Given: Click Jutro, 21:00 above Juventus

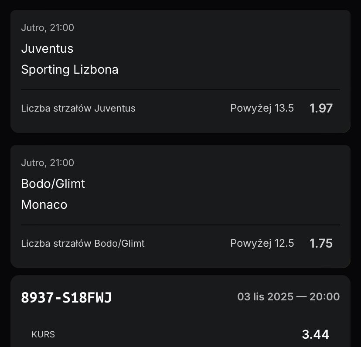Looking at the screenshot, I should tap(48, 28).
